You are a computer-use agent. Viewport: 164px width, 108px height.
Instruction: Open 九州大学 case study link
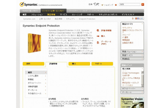click(126, 76)
